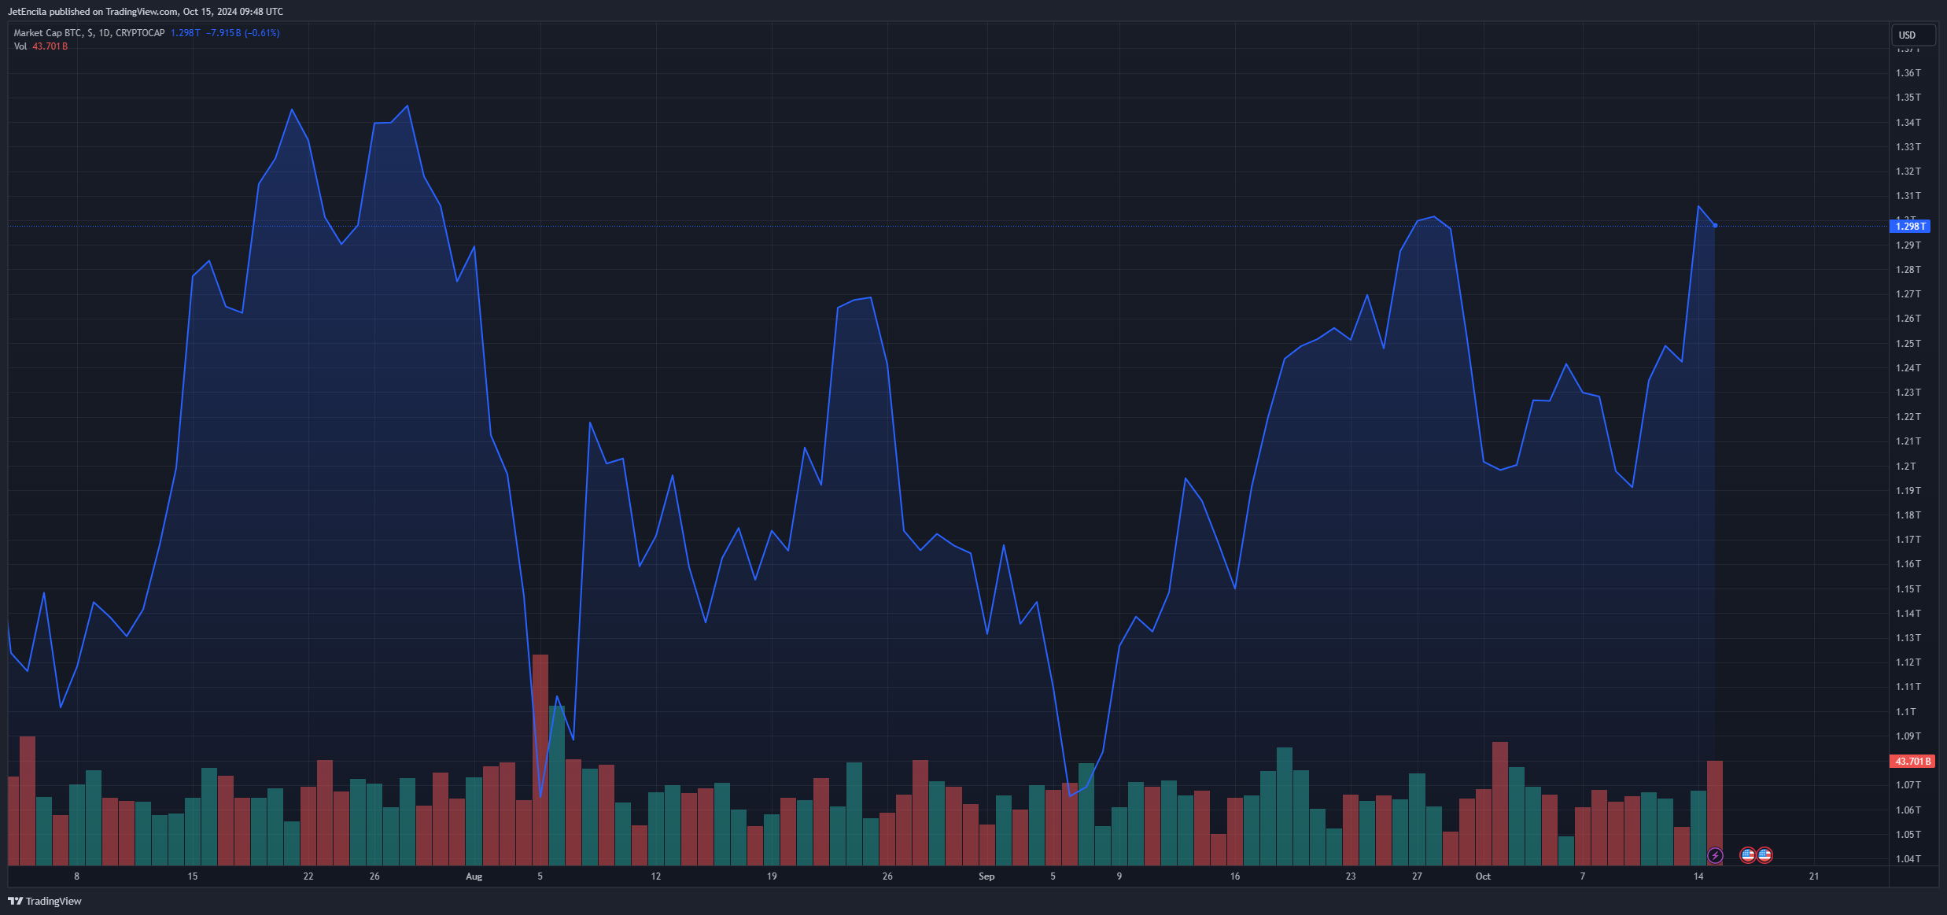Image resolution: width=1947 pixels, height=915 pixels.
Task: Click the red 43.701B value beside Vol
Action: tap(50, 46)
